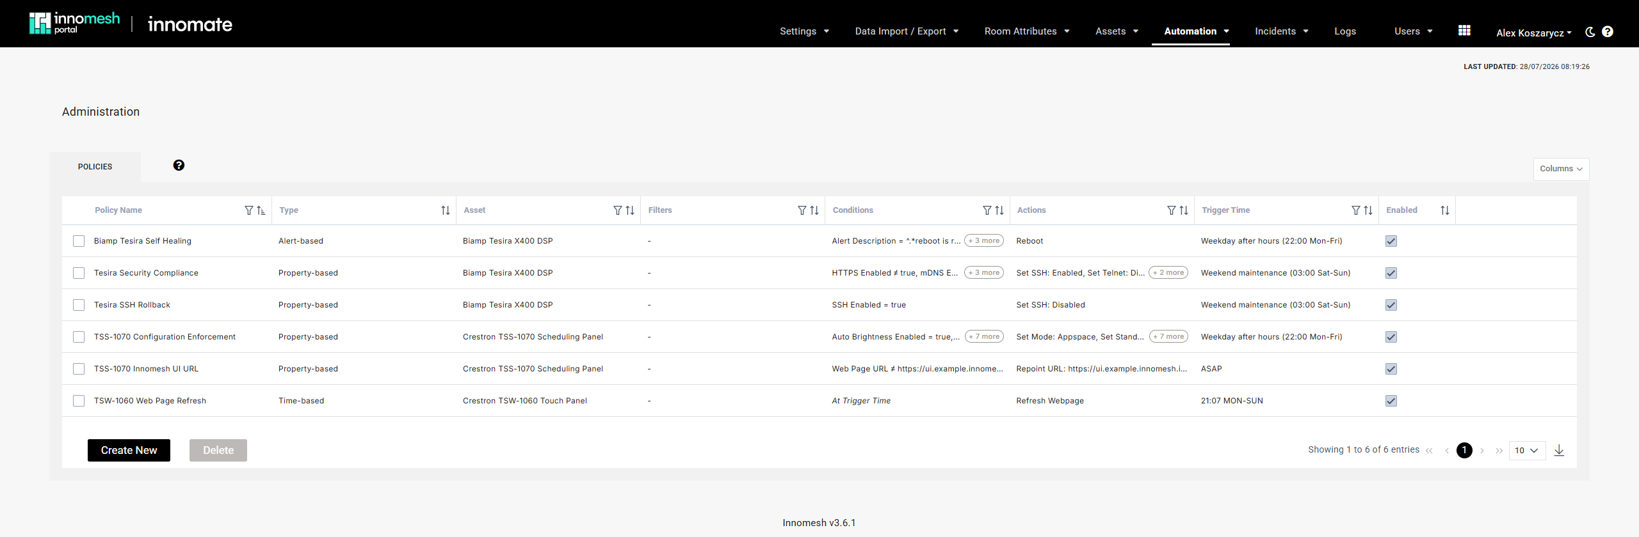The height and width of the screenshot is (537, 1639).
Task: Click 'Crestron TSW-1060 Touch Panel' asset cell
Action: pyautogui.click(x=525, y=401)
